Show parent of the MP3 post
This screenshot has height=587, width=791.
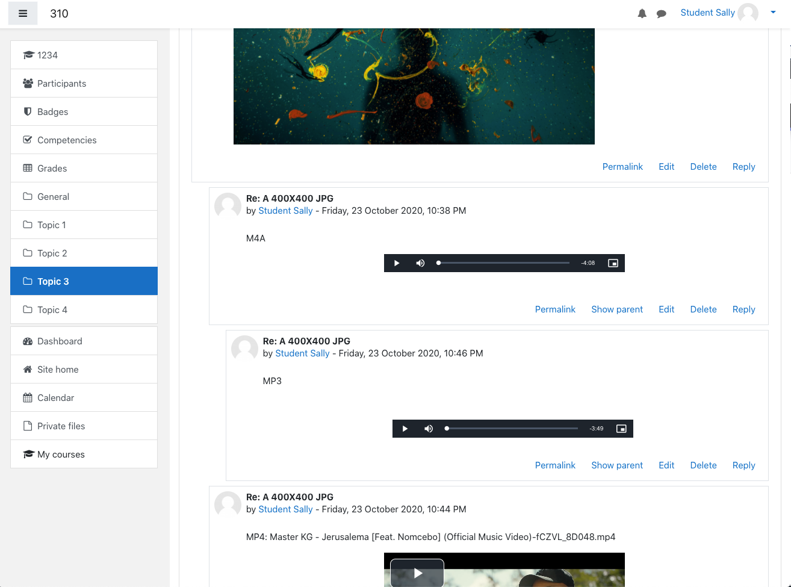617,465
